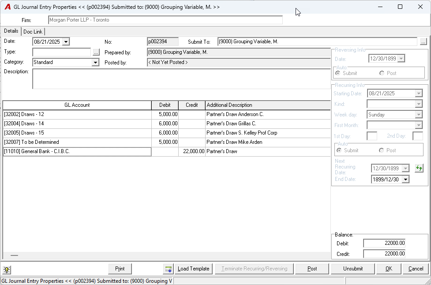Select the [32007] To be Determined row
The image size is (431, 285).
167,142
